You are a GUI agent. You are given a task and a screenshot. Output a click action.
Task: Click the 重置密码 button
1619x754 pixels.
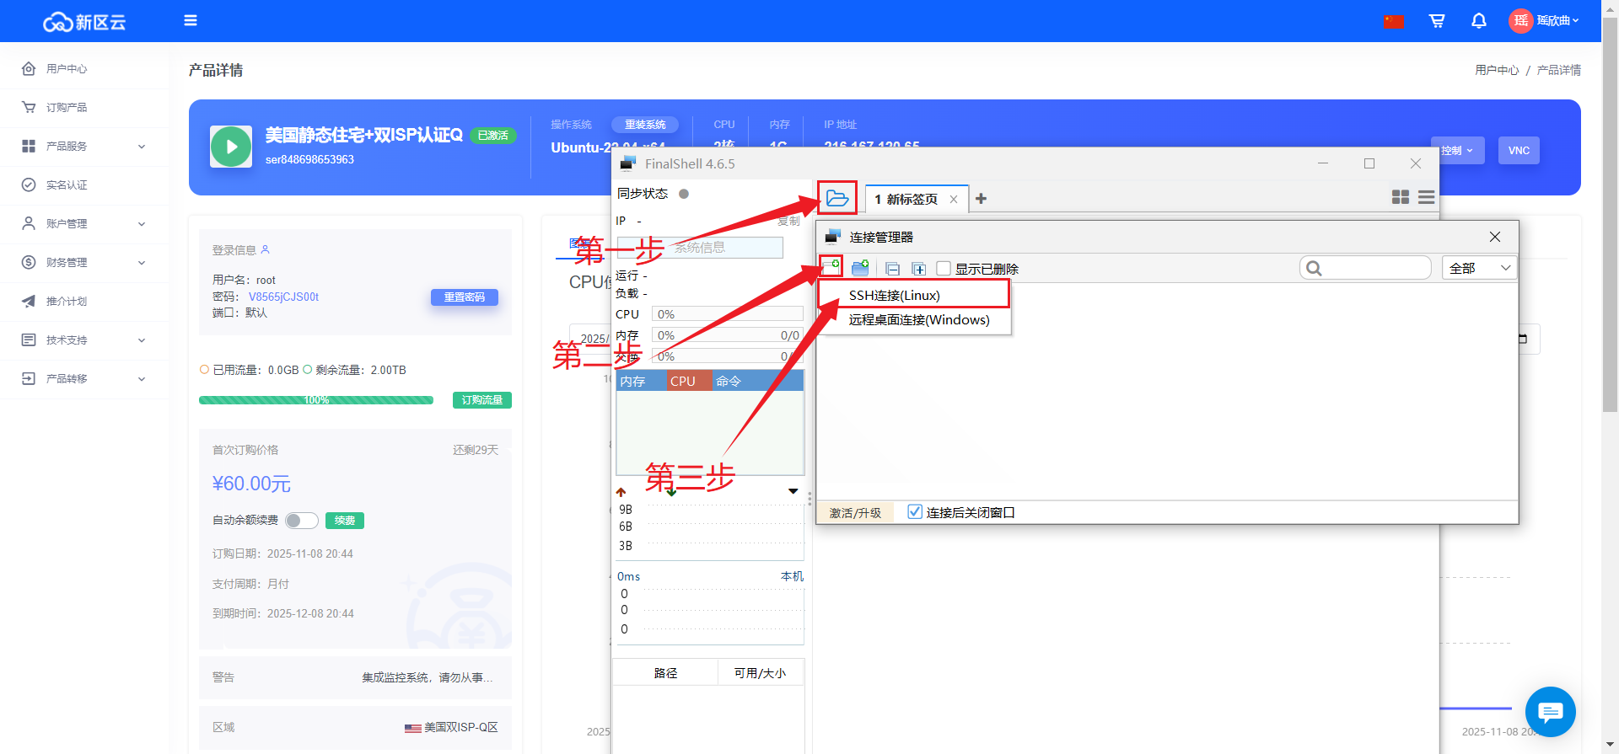pyautogui.click(x=465, y=297)
